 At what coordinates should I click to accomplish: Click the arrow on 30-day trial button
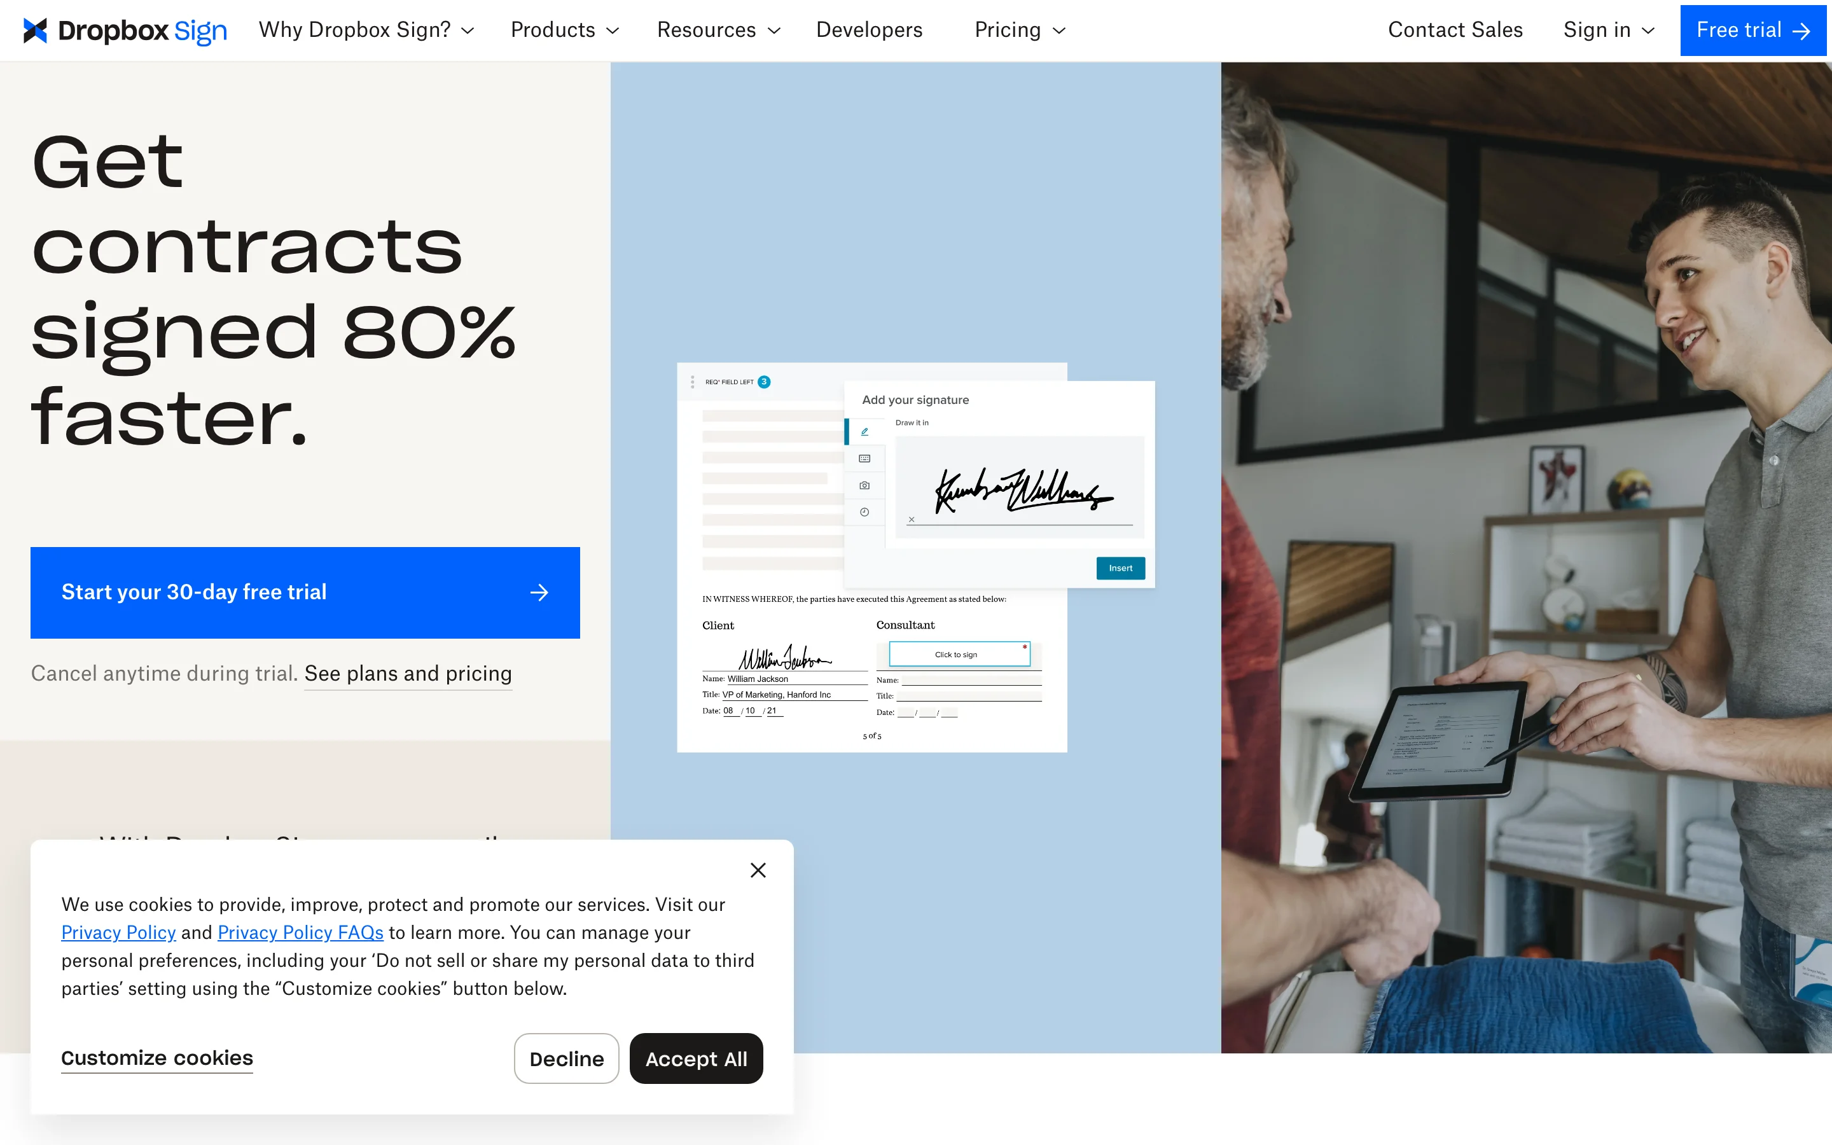[539, 592]
